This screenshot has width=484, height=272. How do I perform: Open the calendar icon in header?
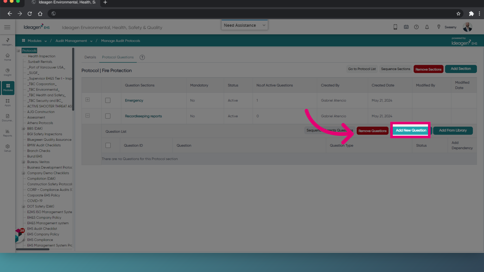point(406,27)
